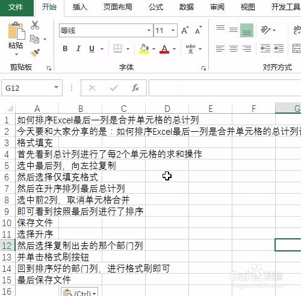The width and height of the screenshot is (301, 296).
Task: Click the formula bar input field
Action: pos(225,88)
